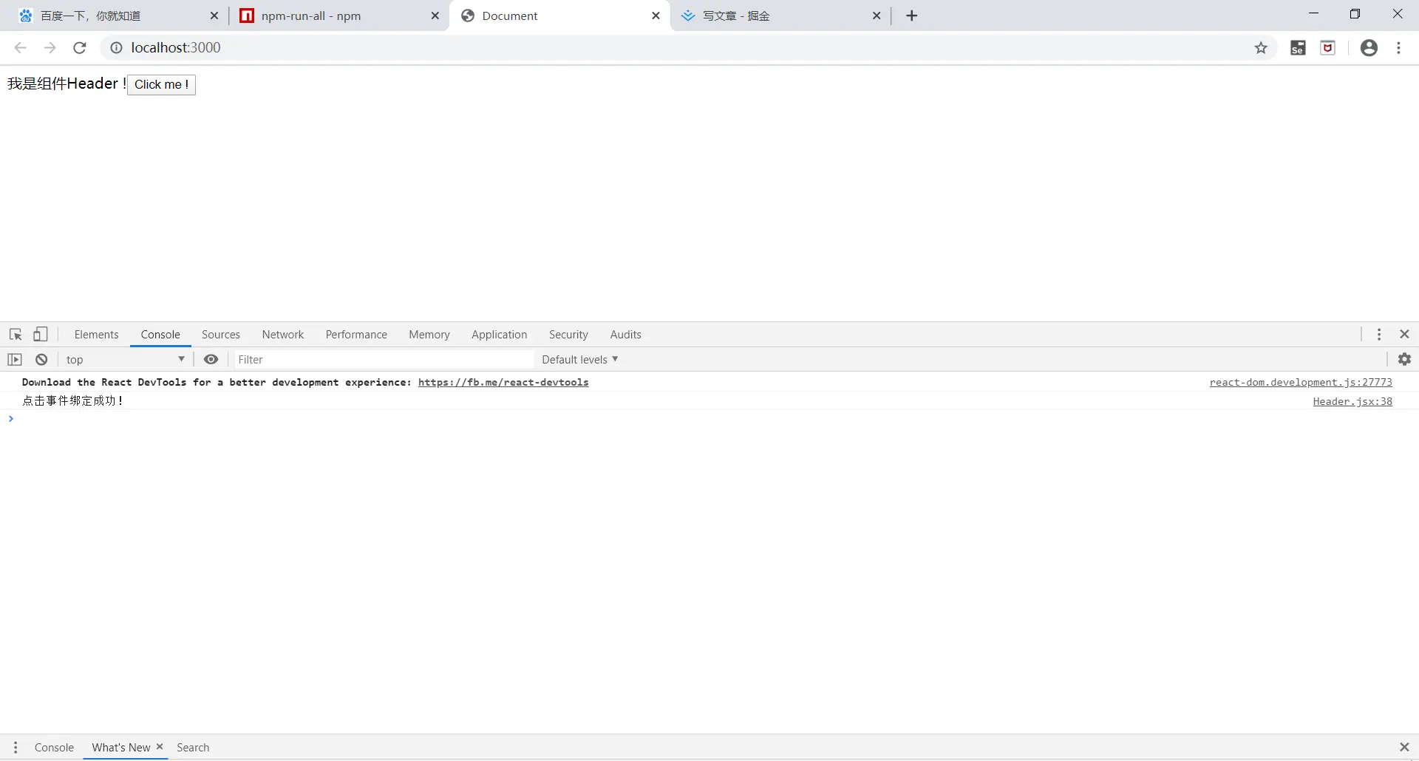Close the Baidu browser tab
1419x761 pixels.
coord(214,16)
